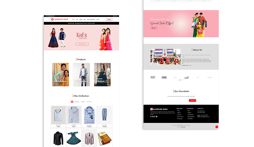Screen dimensions: 254x147
Task: Select the Puma brand logo
Action: (187, 77)
